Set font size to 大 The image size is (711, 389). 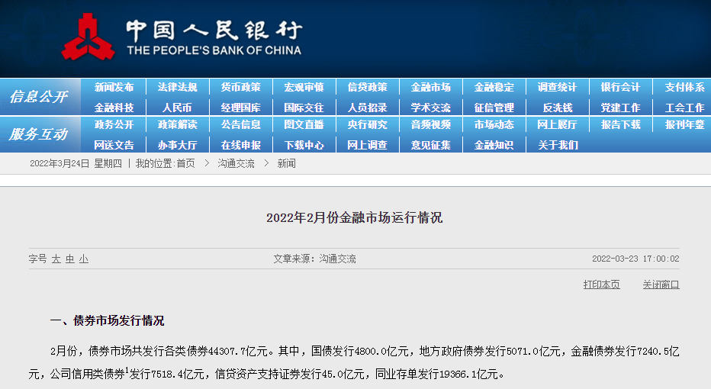click(56, 259)
